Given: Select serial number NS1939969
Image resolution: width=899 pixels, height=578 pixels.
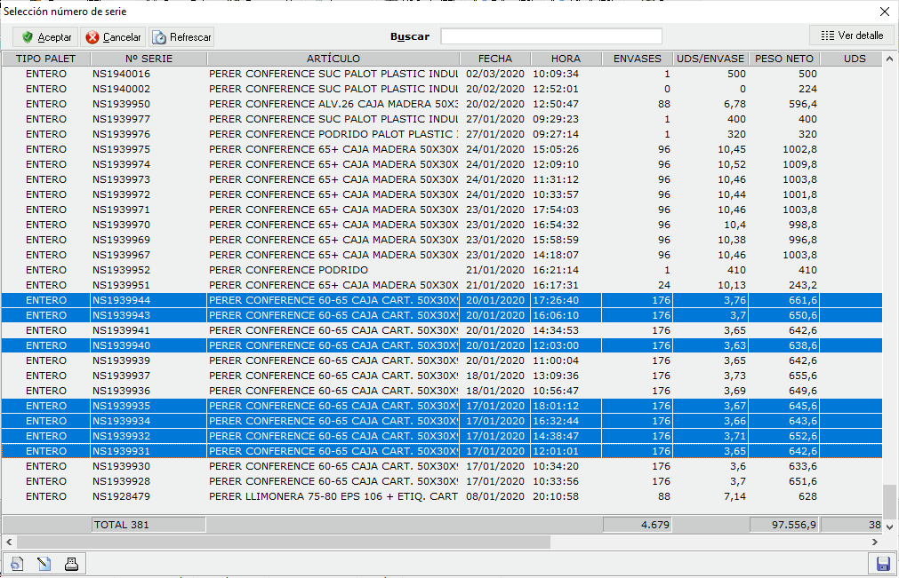Looking at the screenshot, I should [121, 240].
